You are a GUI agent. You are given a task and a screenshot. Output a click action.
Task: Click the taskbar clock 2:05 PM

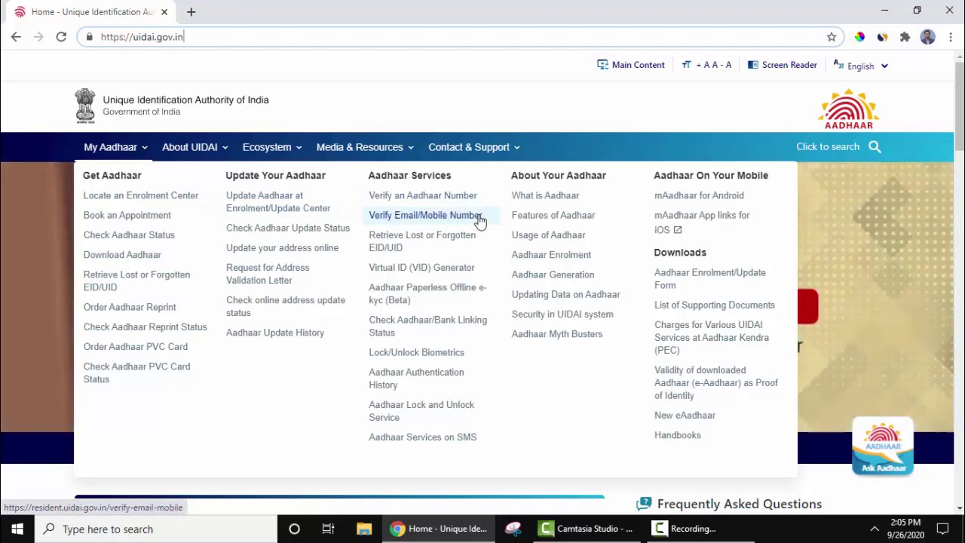point(905,529)
